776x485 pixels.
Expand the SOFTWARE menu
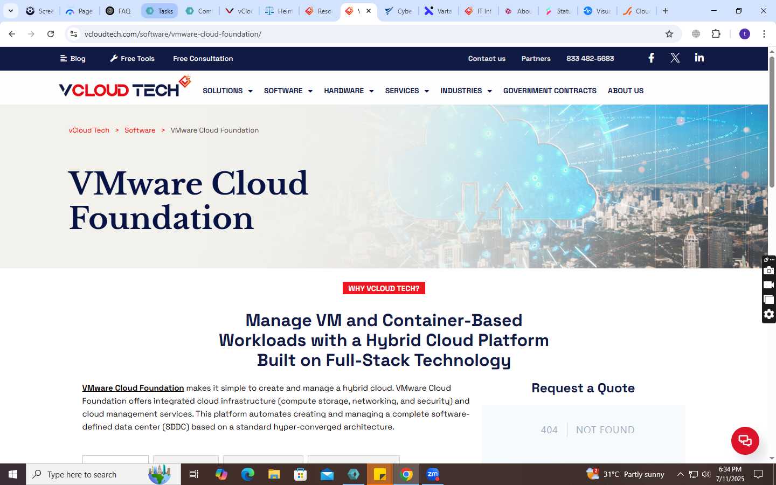[x=288, y=91]
